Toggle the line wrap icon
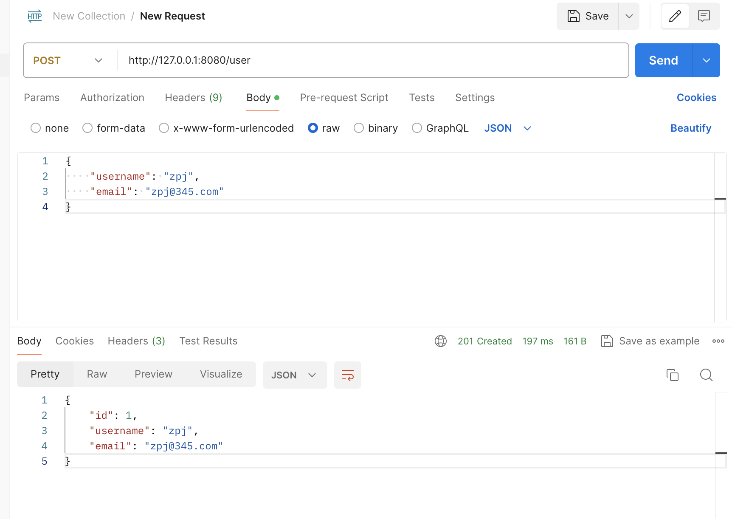732x519 pixels. (x=347, y=375)
